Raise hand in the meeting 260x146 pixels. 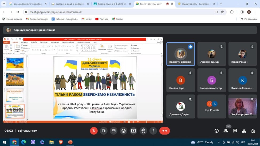(x=143, y=131)
